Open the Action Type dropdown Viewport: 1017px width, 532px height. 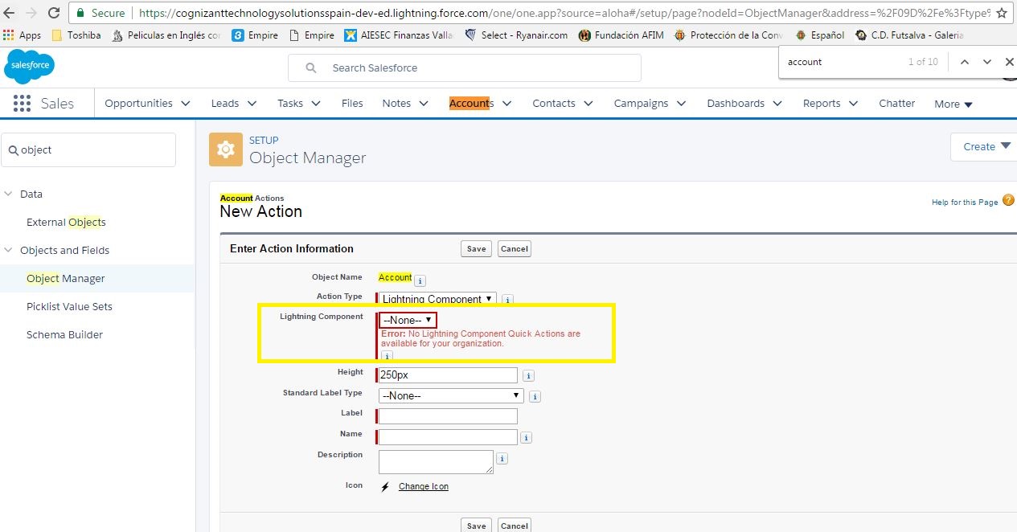(438, 299)
